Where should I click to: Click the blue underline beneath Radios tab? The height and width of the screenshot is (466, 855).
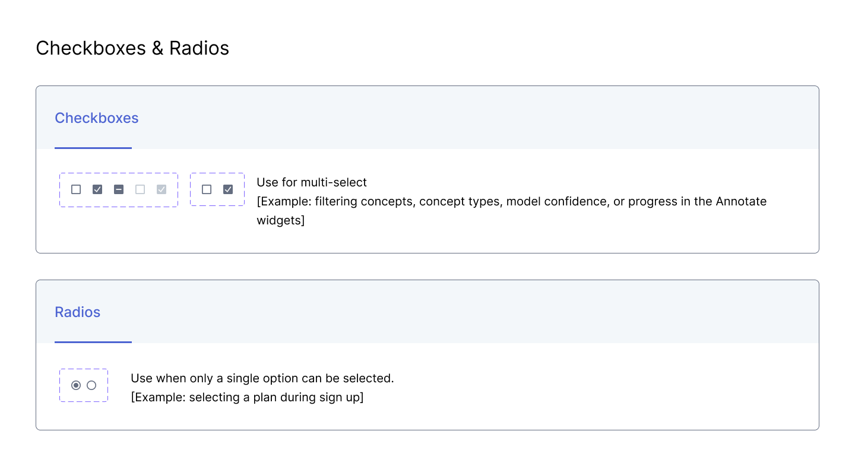(x=93, y=342)
